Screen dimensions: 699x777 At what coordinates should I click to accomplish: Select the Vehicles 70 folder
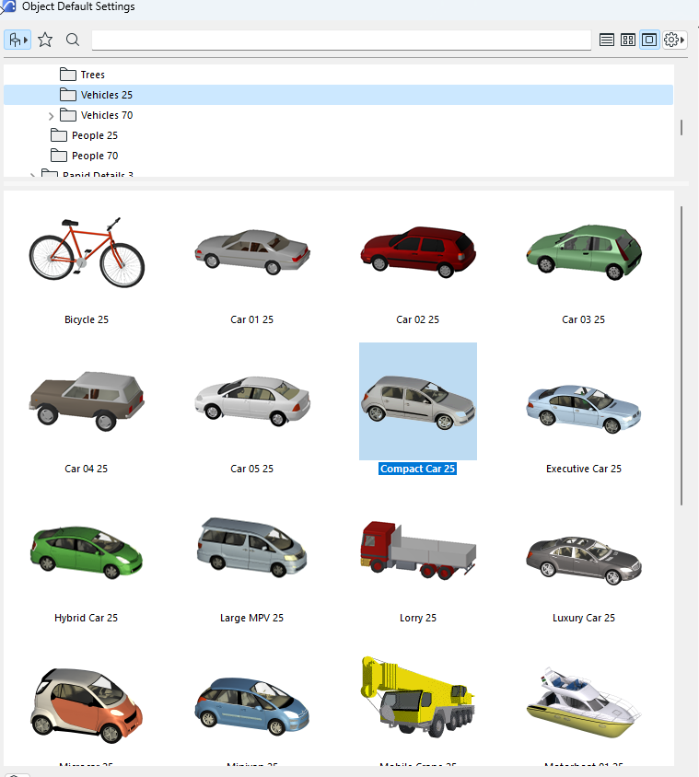click(107, 115)
